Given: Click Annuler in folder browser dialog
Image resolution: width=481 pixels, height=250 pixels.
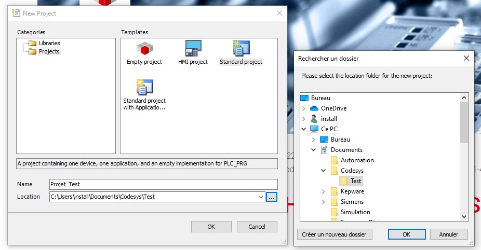Looking at the screenshot, I should 448,234.
